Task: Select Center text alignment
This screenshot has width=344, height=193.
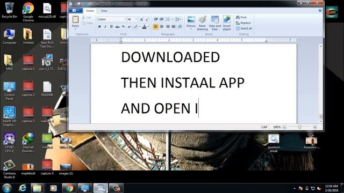Action: coord(162,27)
